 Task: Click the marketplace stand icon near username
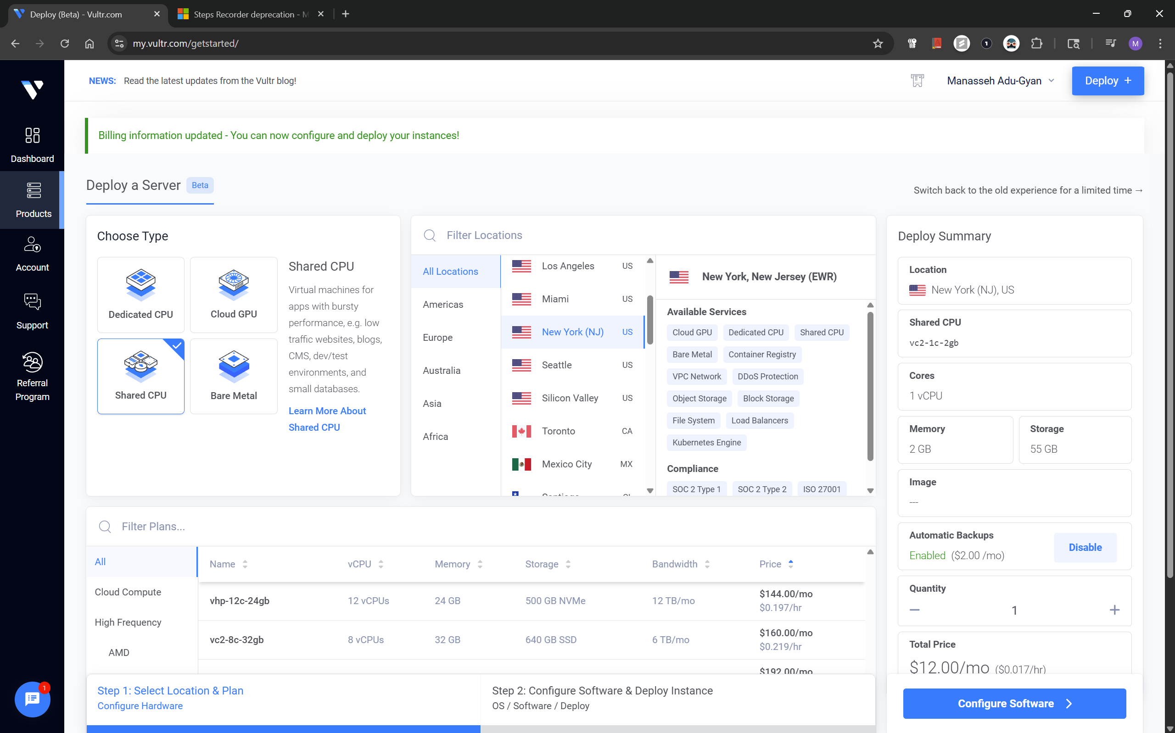point(917,80)
